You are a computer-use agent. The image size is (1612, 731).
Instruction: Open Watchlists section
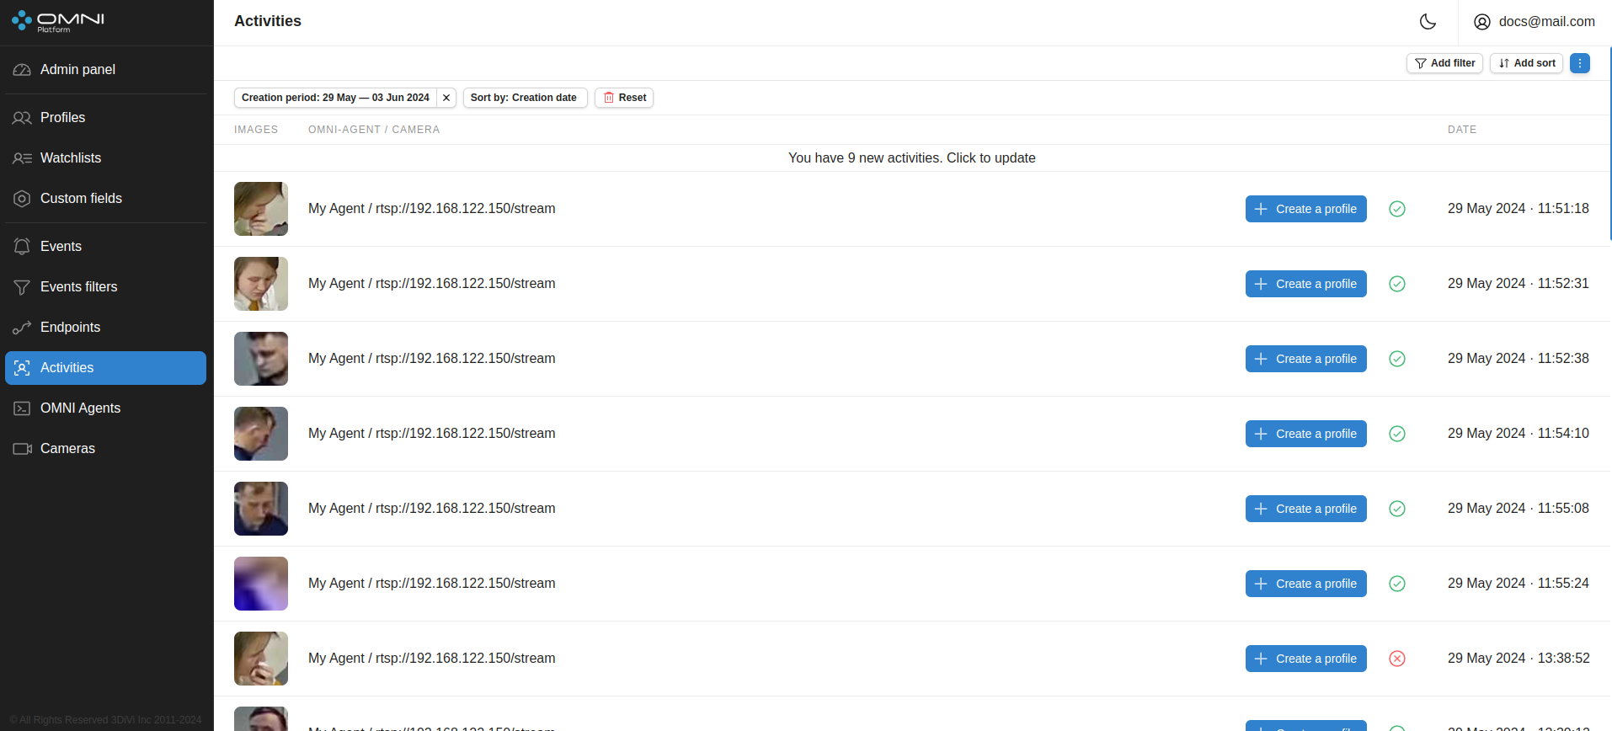click(105, 158)
